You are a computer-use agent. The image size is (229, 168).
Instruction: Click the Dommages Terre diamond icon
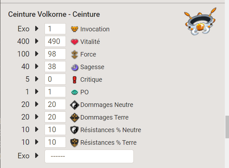click(x=75, y=118)
